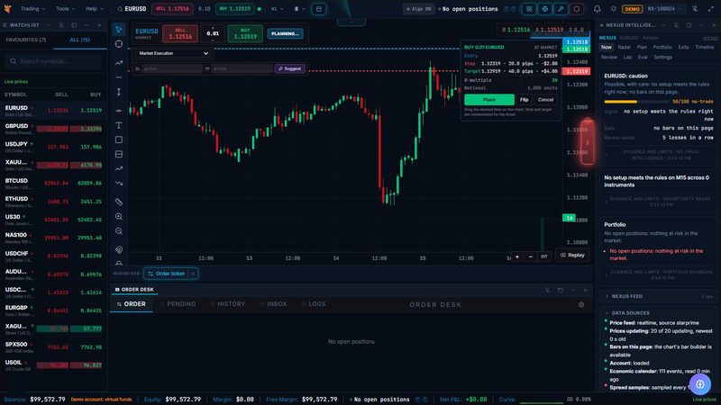Open the Pending tab in Order Desk

178,304
